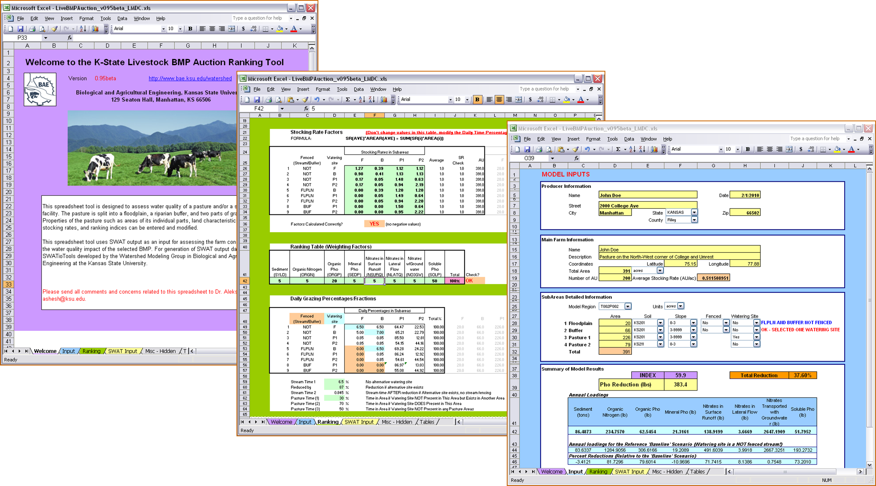Click Borders icon in Input window toolbar
Viewport: 876px width, 486px height.
tap(823, 150)
